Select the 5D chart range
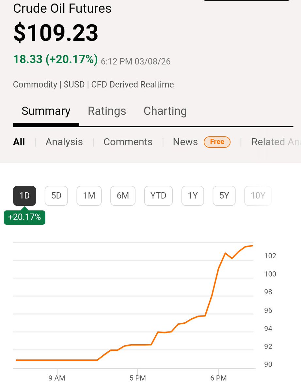Viewport: 301px width, 392px height. [56, 196]
